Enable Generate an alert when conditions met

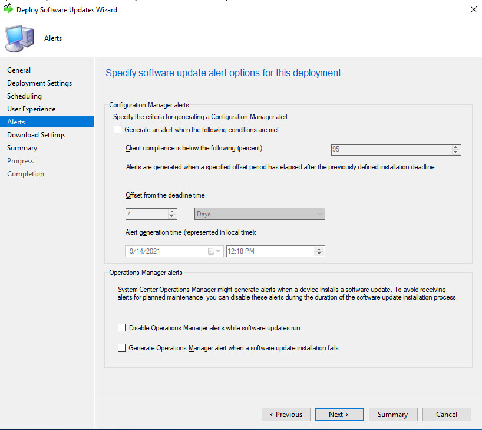[x=118, y=130]
